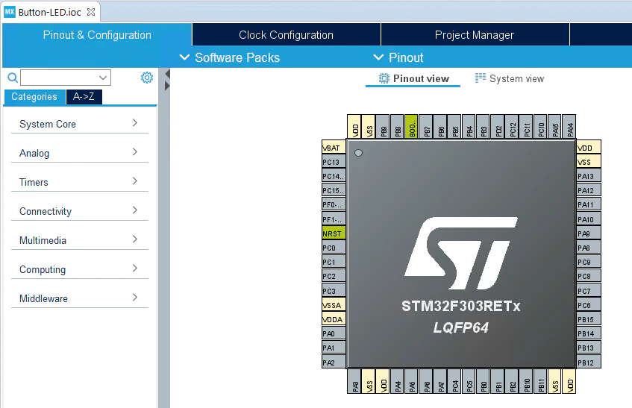Click the VDDA pin
The width and height of the screenshot is (632, 408).
[334, 319]
